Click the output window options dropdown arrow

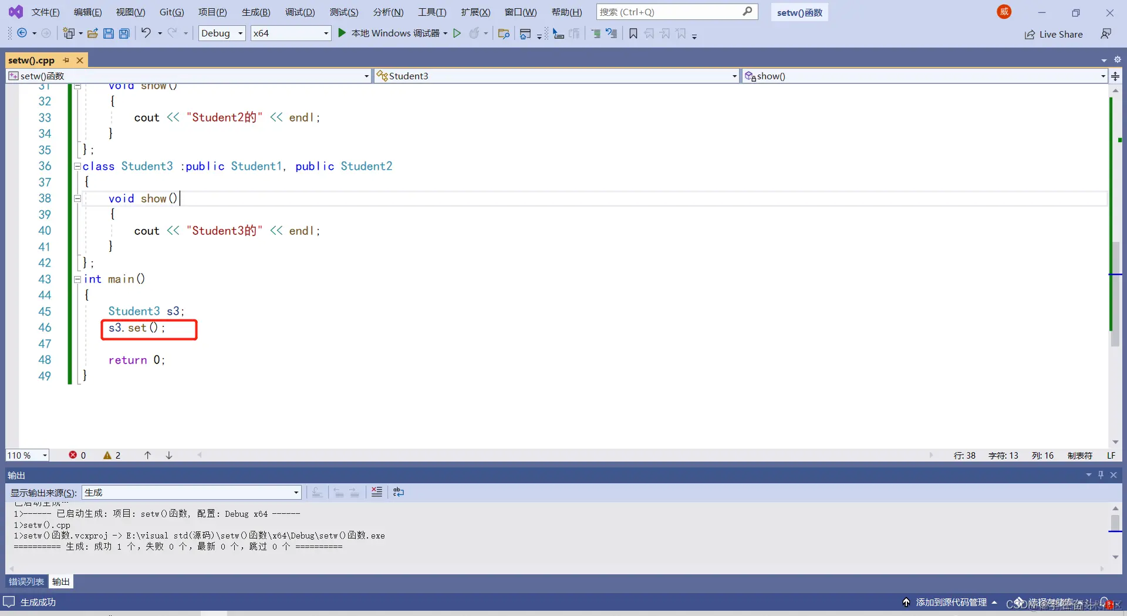(x=1089, y=474)
